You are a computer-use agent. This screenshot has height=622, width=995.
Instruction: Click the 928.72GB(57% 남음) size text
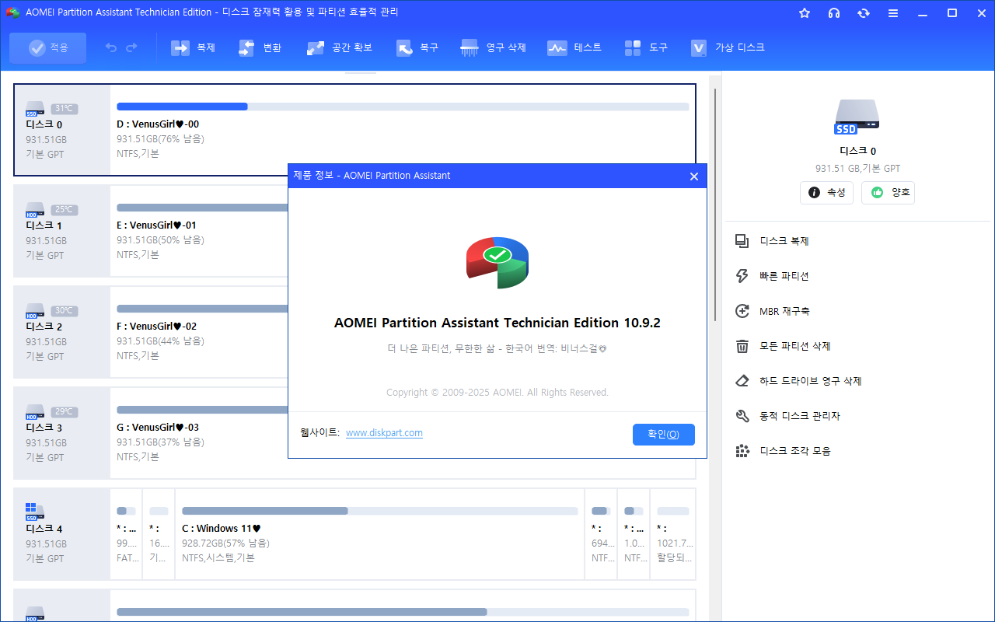click(225, 543)
